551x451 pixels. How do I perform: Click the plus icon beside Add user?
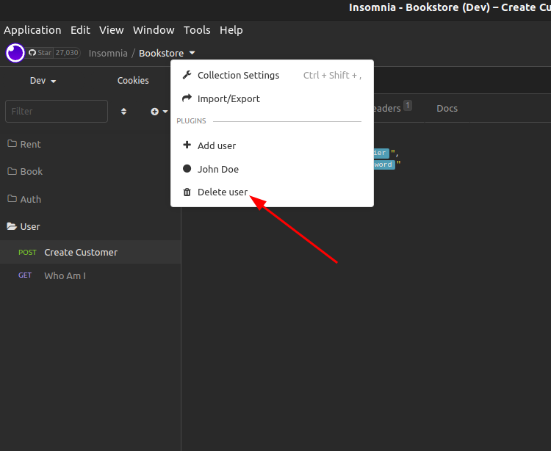187,145
